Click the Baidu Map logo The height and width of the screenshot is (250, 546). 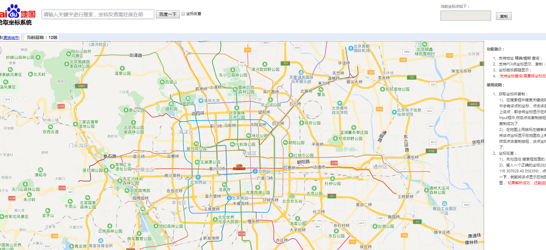click(x=17, y=12)
